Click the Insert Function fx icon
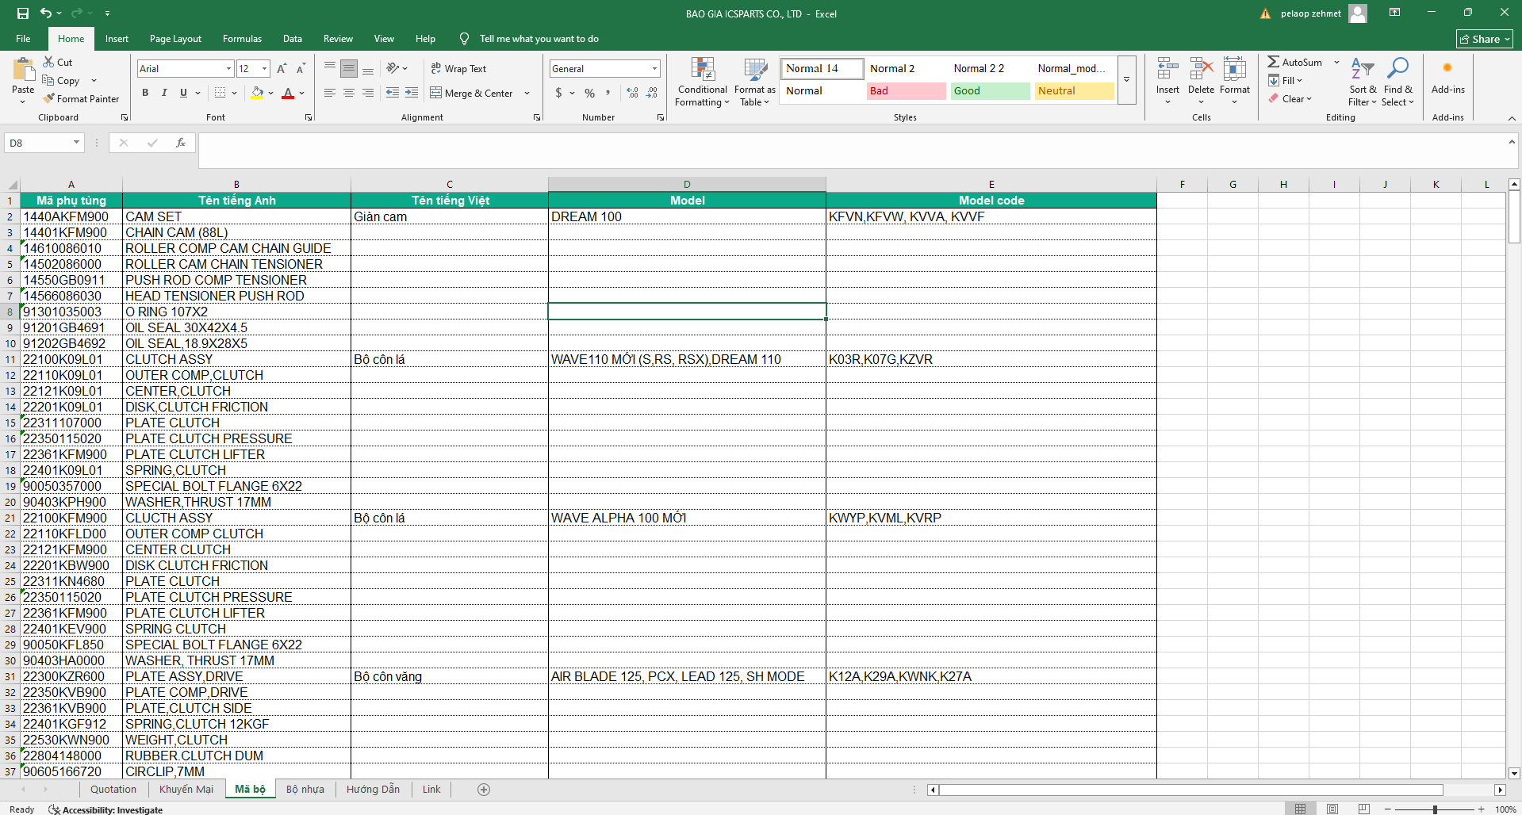Image resolution: width=1522 pixels, height=815 pixels. [x=181, y=143]
